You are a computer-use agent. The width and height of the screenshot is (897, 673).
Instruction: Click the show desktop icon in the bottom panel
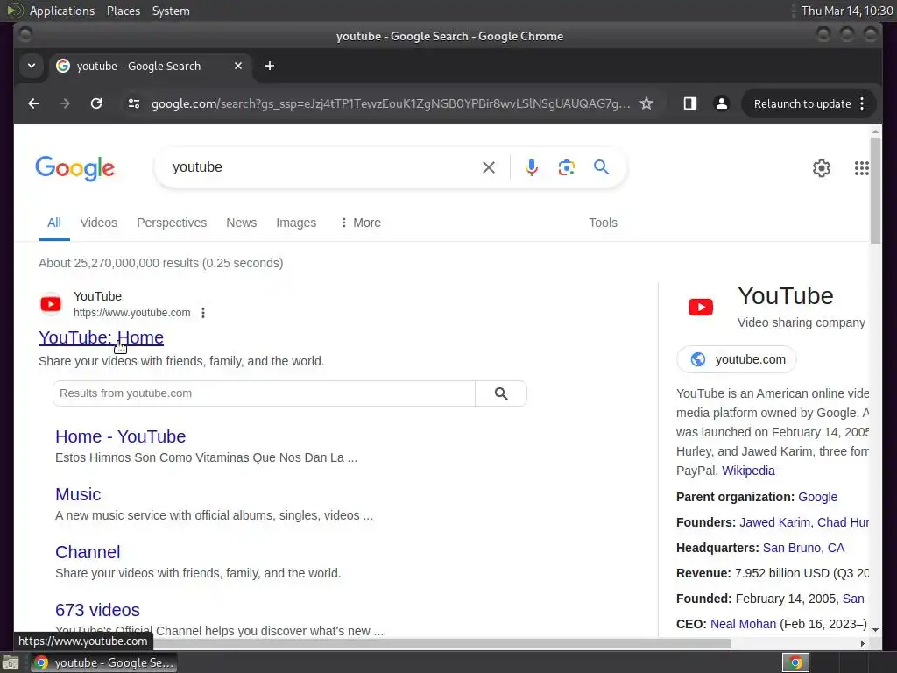tap(10, 662)
